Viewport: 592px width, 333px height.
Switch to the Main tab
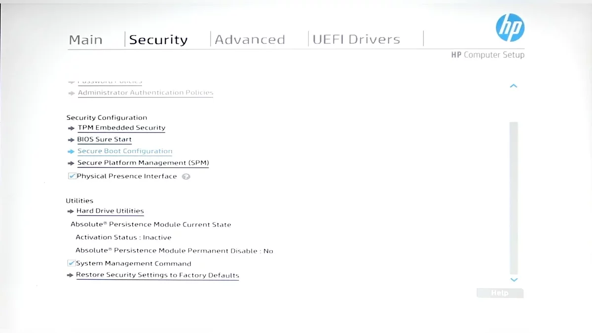[86, 39]
